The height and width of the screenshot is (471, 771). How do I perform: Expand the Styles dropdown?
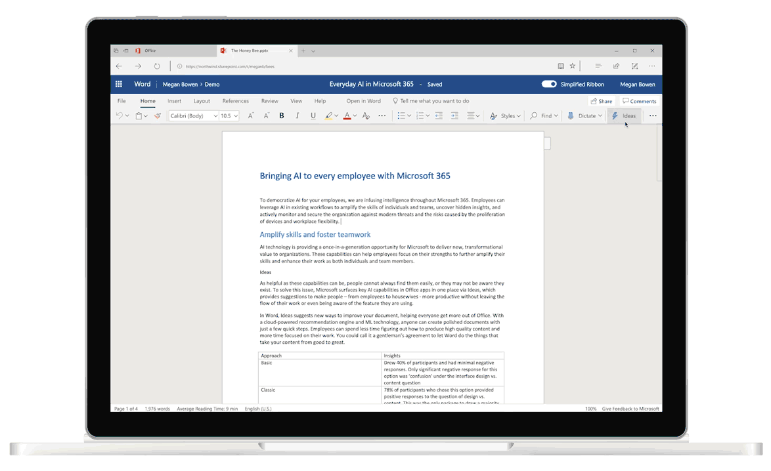(504, 115)
